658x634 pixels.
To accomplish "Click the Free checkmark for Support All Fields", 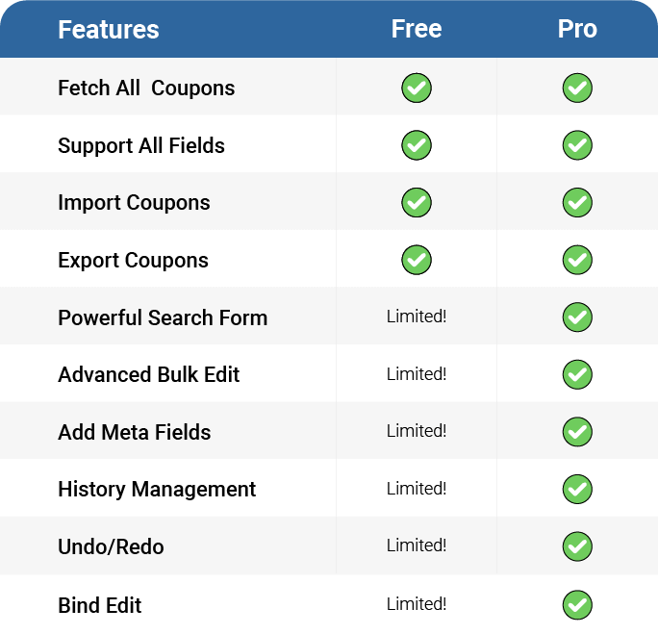I will (417, 145).
